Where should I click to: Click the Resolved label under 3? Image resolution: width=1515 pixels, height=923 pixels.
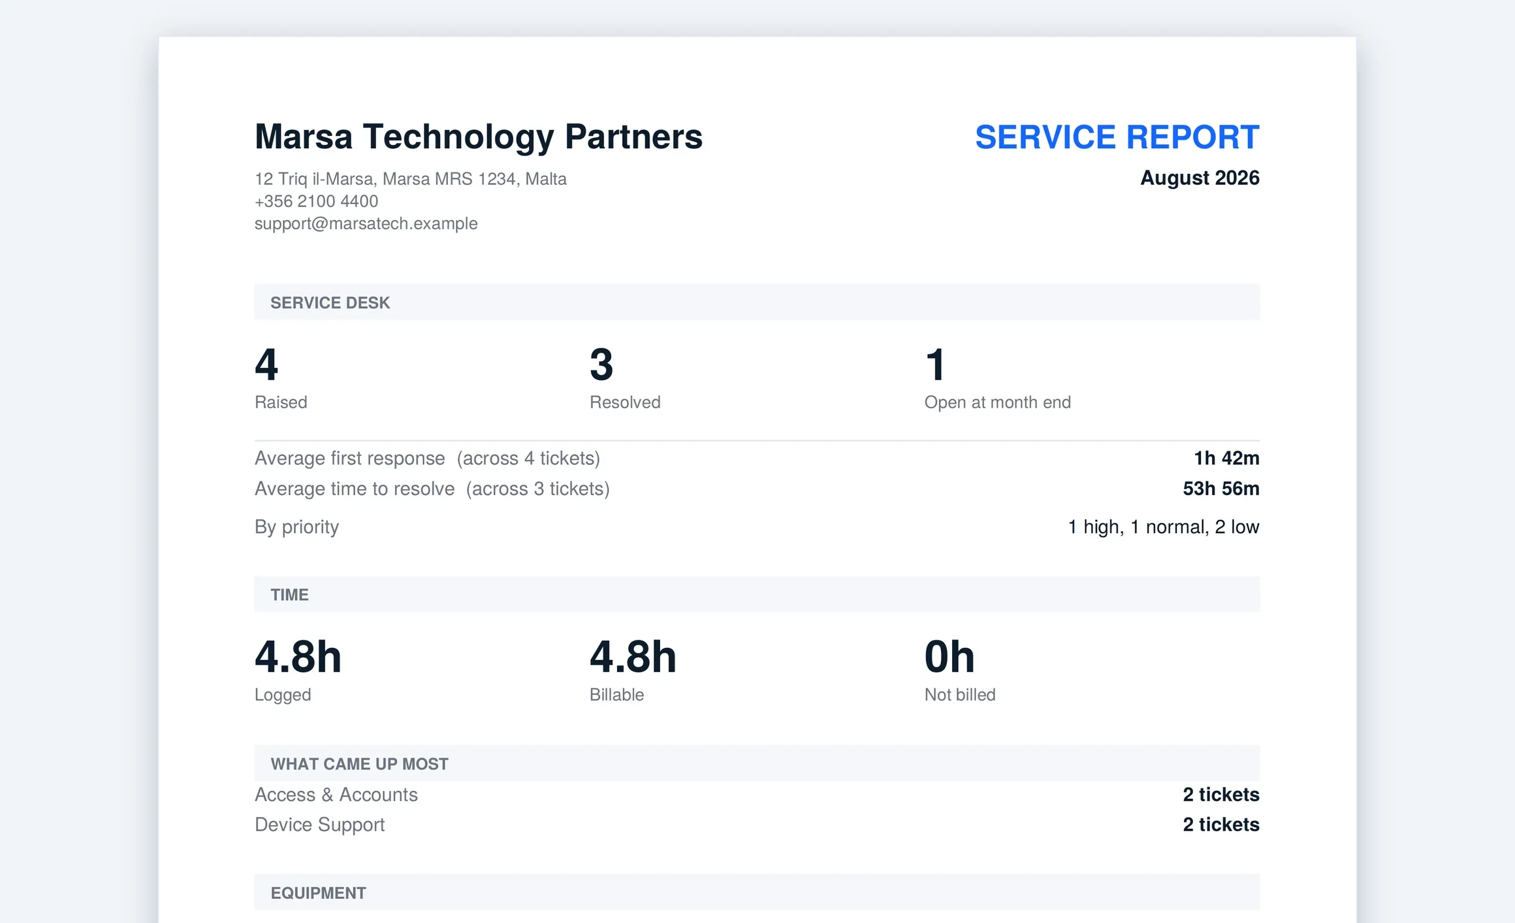click(x=625, y=402)
